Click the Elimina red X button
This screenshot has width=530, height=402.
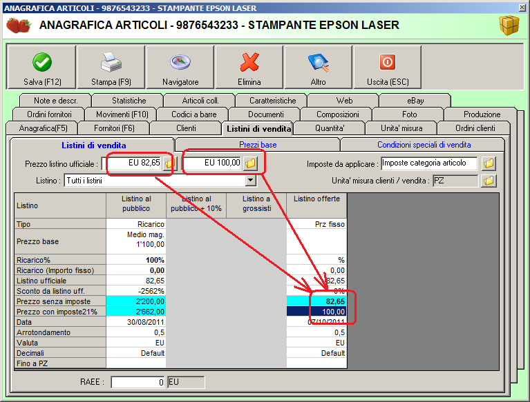(x=249, y=67)
